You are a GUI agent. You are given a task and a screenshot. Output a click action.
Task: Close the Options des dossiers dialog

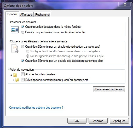[x=125, y=4]
